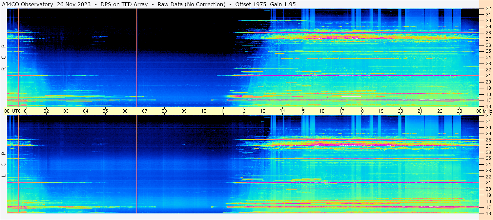Select the 18 hour label on UTC time axis
Image resolution: width=493 pixels, height=220 pixels.
[361, 111]
